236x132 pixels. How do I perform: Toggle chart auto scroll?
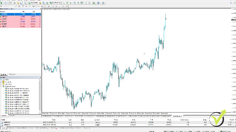coord(86,3)
